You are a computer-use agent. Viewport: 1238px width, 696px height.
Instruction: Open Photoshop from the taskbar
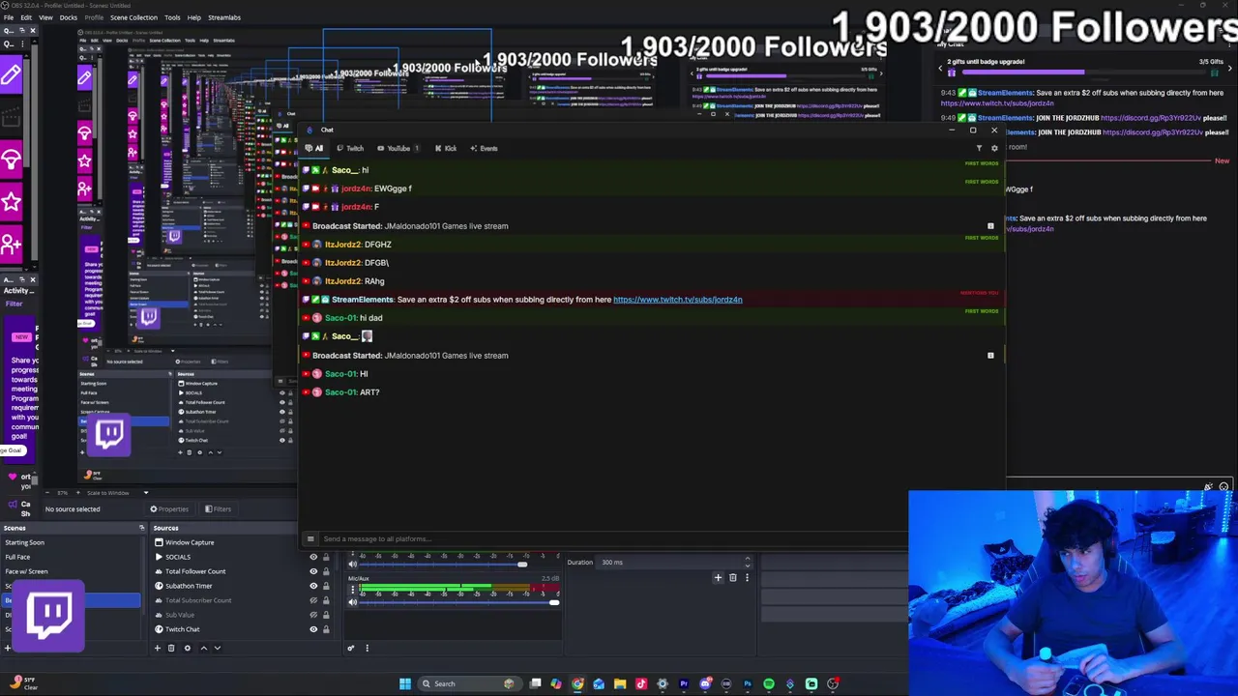point(748,683)
